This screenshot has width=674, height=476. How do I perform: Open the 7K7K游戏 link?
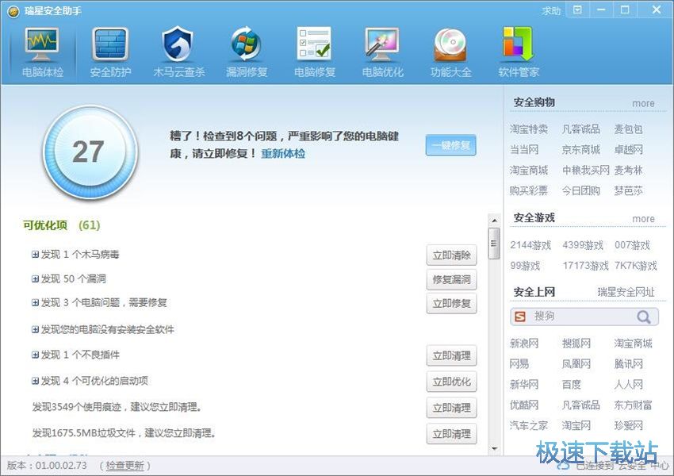(635, 266)
